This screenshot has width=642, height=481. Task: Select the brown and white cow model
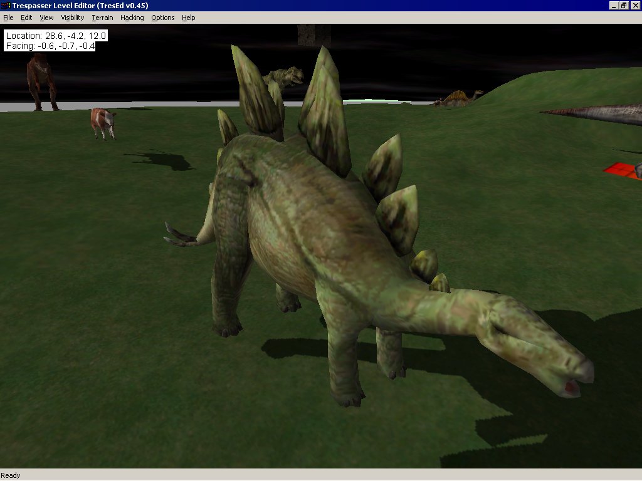coord(103,123)
